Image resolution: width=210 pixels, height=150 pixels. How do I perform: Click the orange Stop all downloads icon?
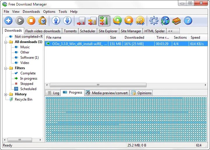(x=129, y=21)
